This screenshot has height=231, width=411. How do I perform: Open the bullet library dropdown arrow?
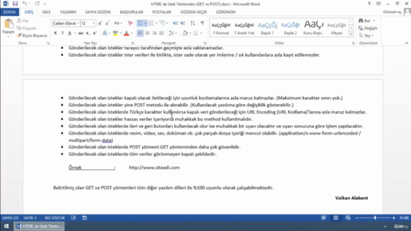tap(146, 23)
